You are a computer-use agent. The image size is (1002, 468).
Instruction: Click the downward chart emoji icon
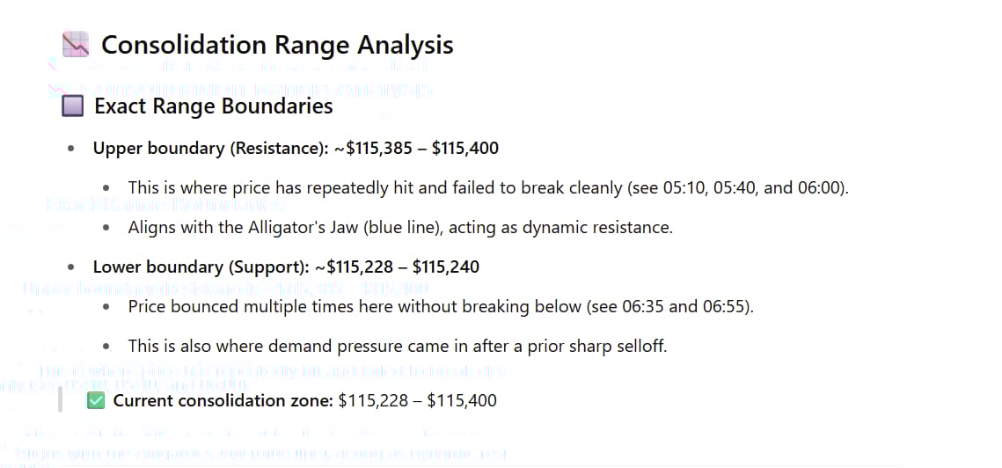[76, 45]
